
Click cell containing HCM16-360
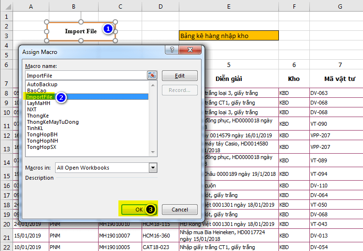point(160,236)
